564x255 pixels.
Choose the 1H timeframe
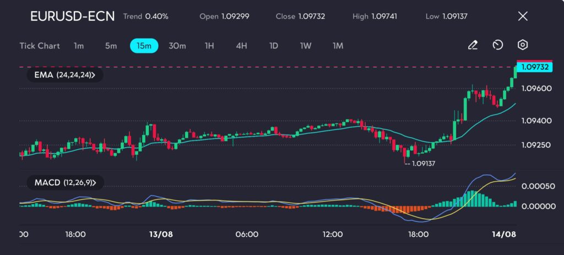point(209,46)
